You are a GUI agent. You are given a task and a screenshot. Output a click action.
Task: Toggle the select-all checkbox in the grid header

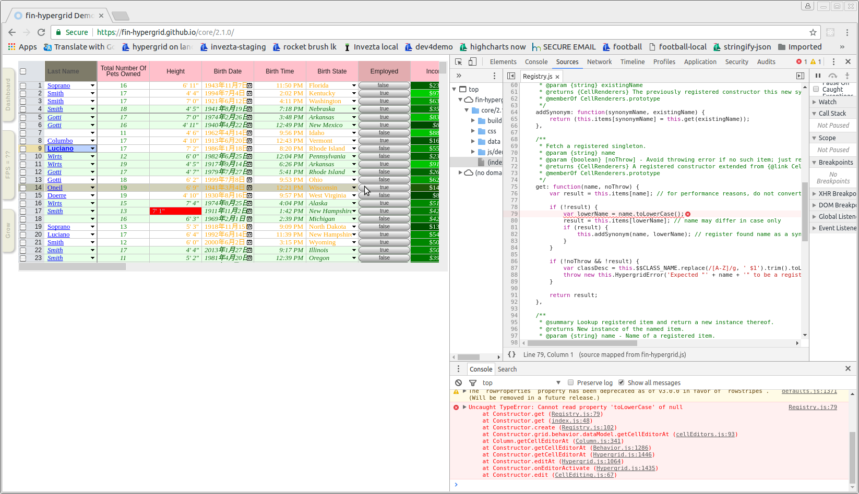pyautogui.click(x=22, y=71)
